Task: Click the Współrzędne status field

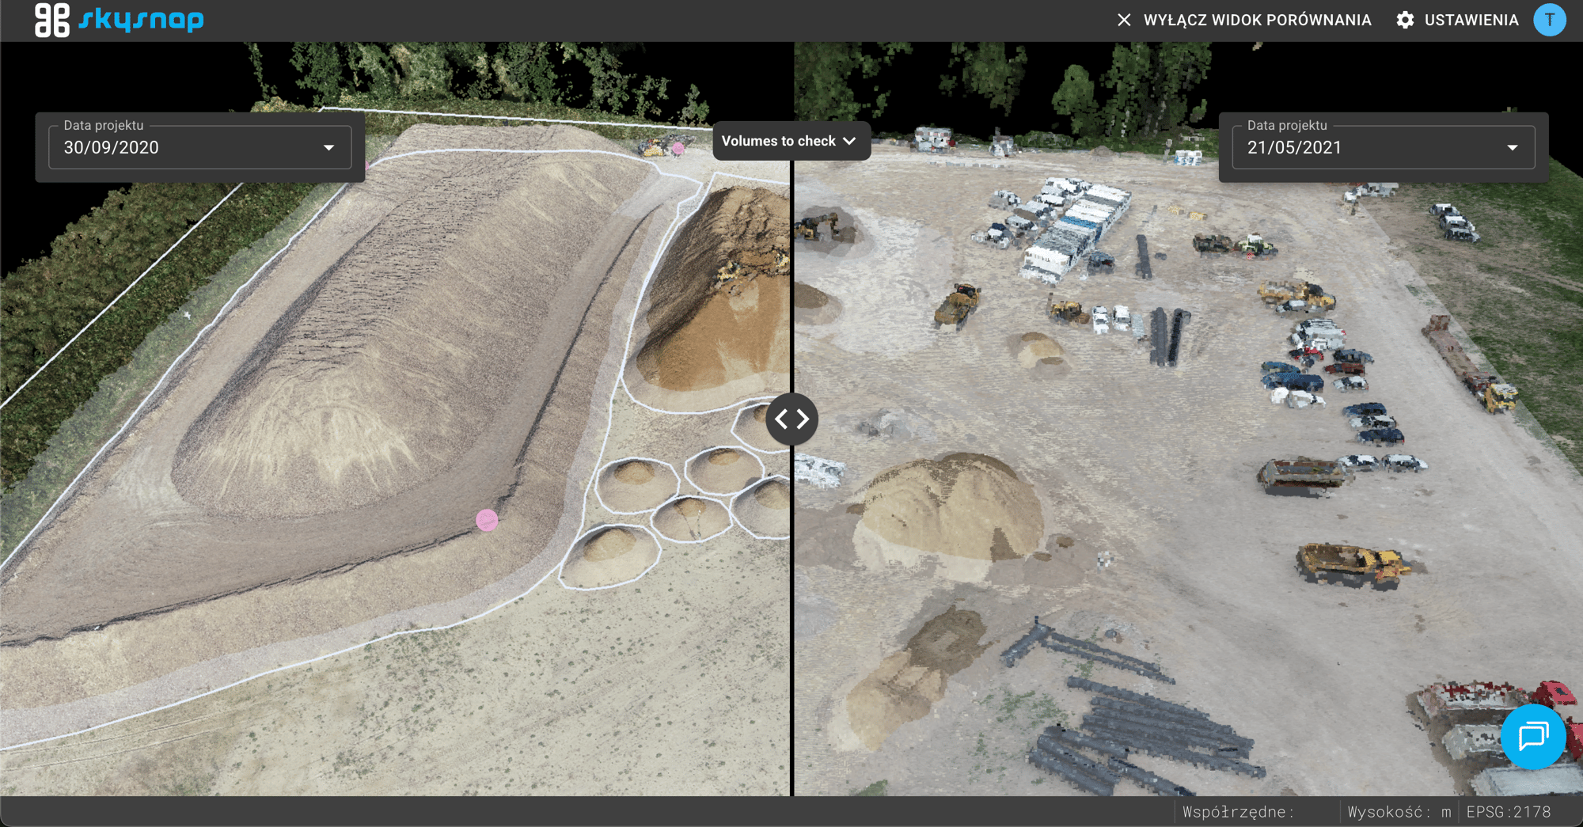Action: coord(1238,812)
